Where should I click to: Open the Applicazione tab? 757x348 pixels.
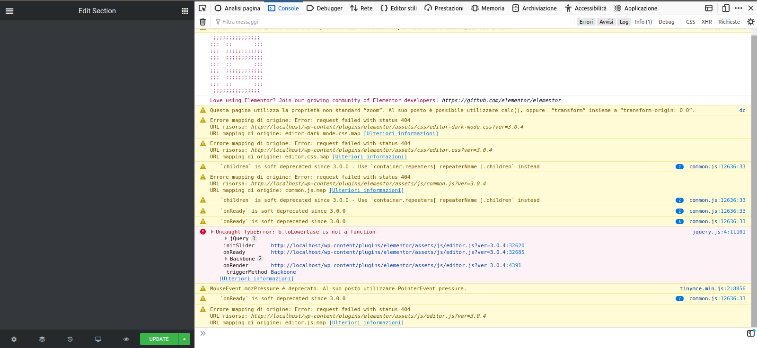point(636,8)
